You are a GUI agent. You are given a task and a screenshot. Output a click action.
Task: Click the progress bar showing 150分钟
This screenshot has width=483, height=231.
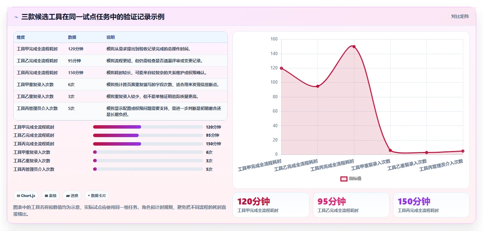click(148, 144)
